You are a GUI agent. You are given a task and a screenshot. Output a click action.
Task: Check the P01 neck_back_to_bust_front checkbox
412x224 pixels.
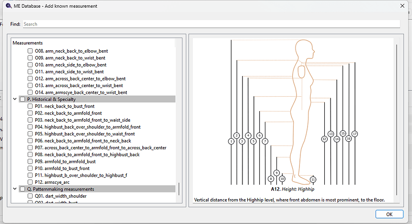(x=30, y=106)
